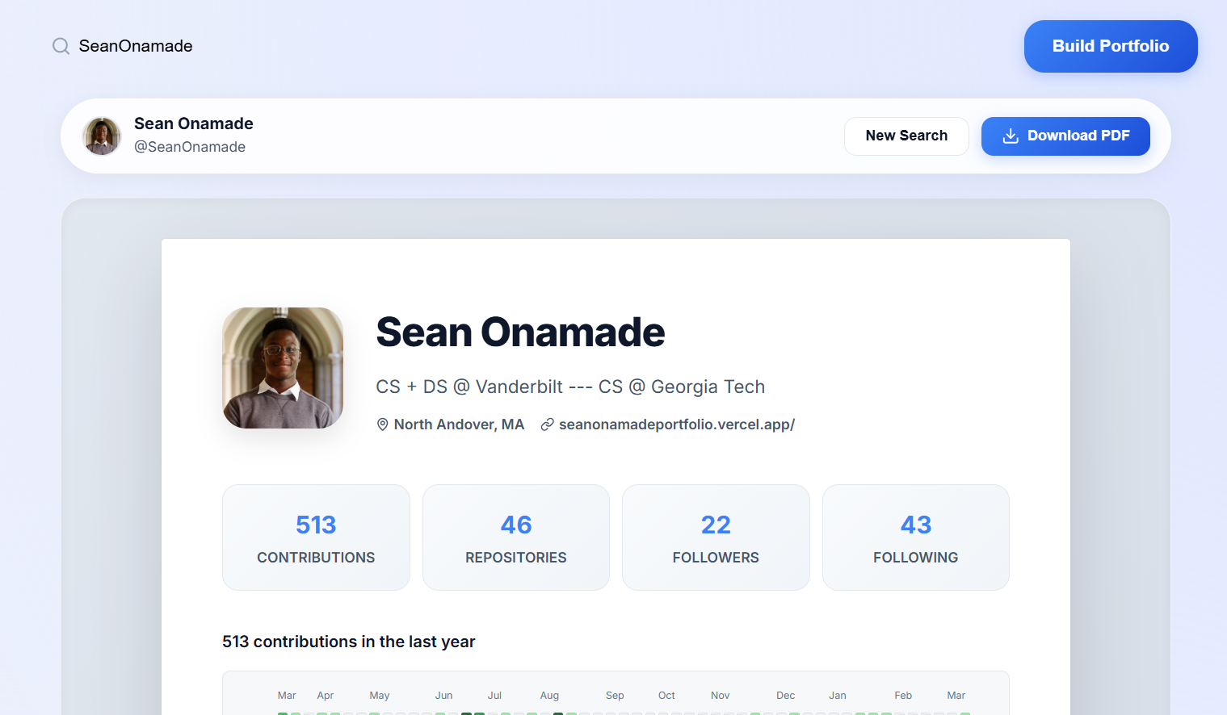1227x715 pixels.
Task: Select the 22 Followers stat card
Action: pyautogui.click(x=716, y=537)
